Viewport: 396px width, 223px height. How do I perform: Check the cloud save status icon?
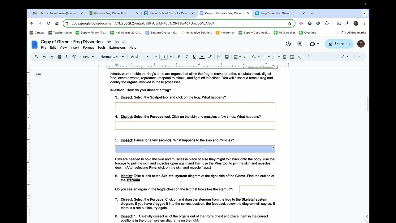[x=124, y=42]
